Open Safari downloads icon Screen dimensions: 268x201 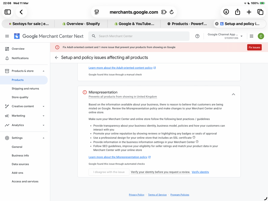tap(226, 12)
